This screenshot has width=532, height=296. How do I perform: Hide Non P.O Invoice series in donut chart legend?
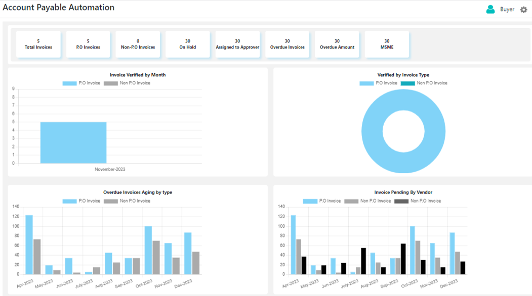tap(424, 83)
